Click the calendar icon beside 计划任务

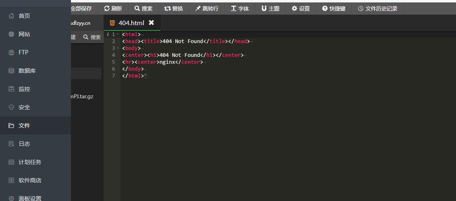tap(11, 162)
